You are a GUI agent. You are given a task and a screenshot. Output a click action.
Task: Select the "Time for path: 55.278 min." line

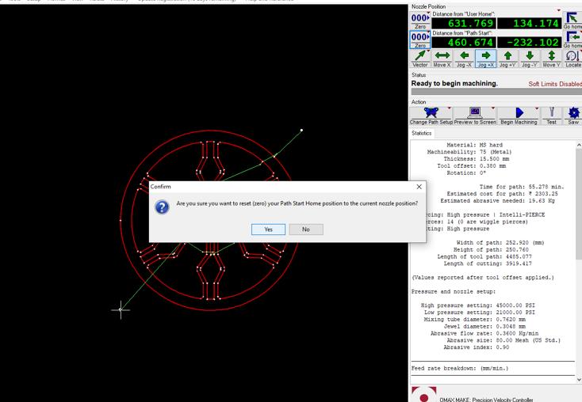click(x=522, y=187)
